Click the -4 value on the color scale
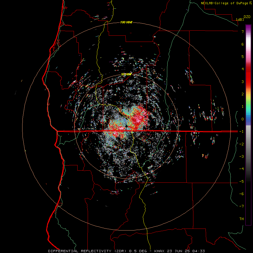The image size is (253, 253). point(241,169)
